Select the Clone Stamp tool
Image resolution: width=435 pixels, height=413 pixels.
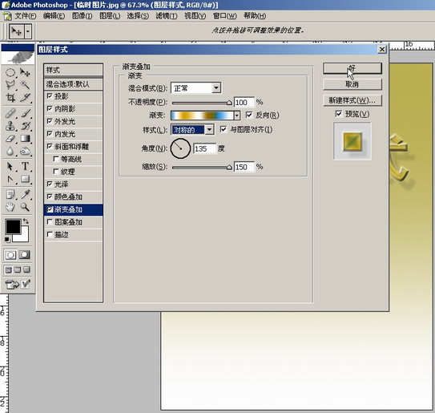point(10,126)
